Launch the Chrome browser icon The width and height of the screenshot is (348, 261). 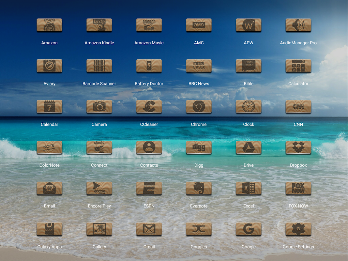tap(199, 107)
